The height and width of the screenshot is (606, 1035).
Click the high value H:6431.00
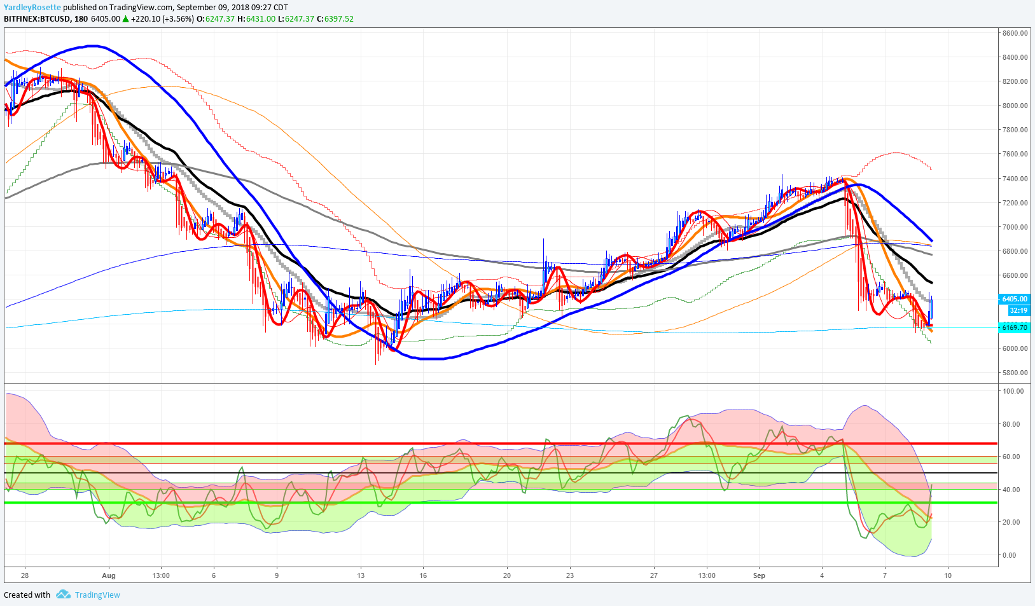(x=256, y=19)
